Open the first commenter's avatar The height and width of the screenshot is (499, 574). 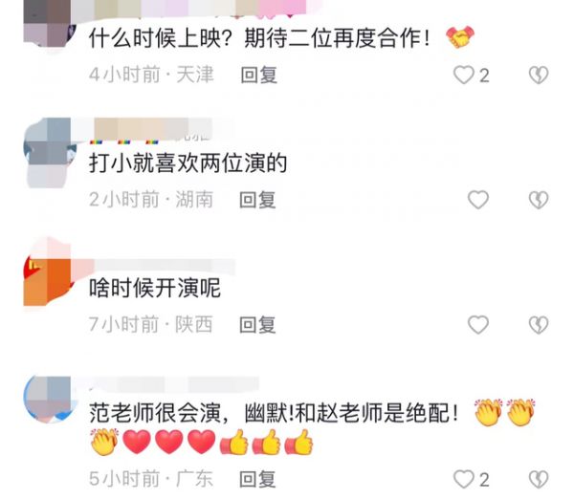click(48, 25)
